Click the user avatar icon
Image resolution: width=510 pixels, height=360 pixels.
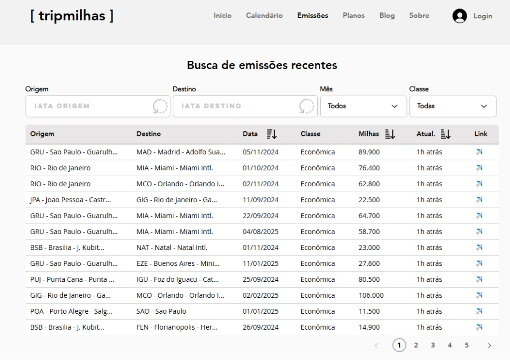point(460,16)
